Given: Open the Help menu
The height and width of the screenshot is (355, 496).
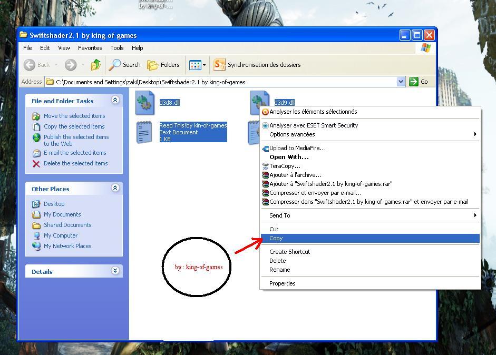Looking at the screenshot, I should [x=137, y=48].
